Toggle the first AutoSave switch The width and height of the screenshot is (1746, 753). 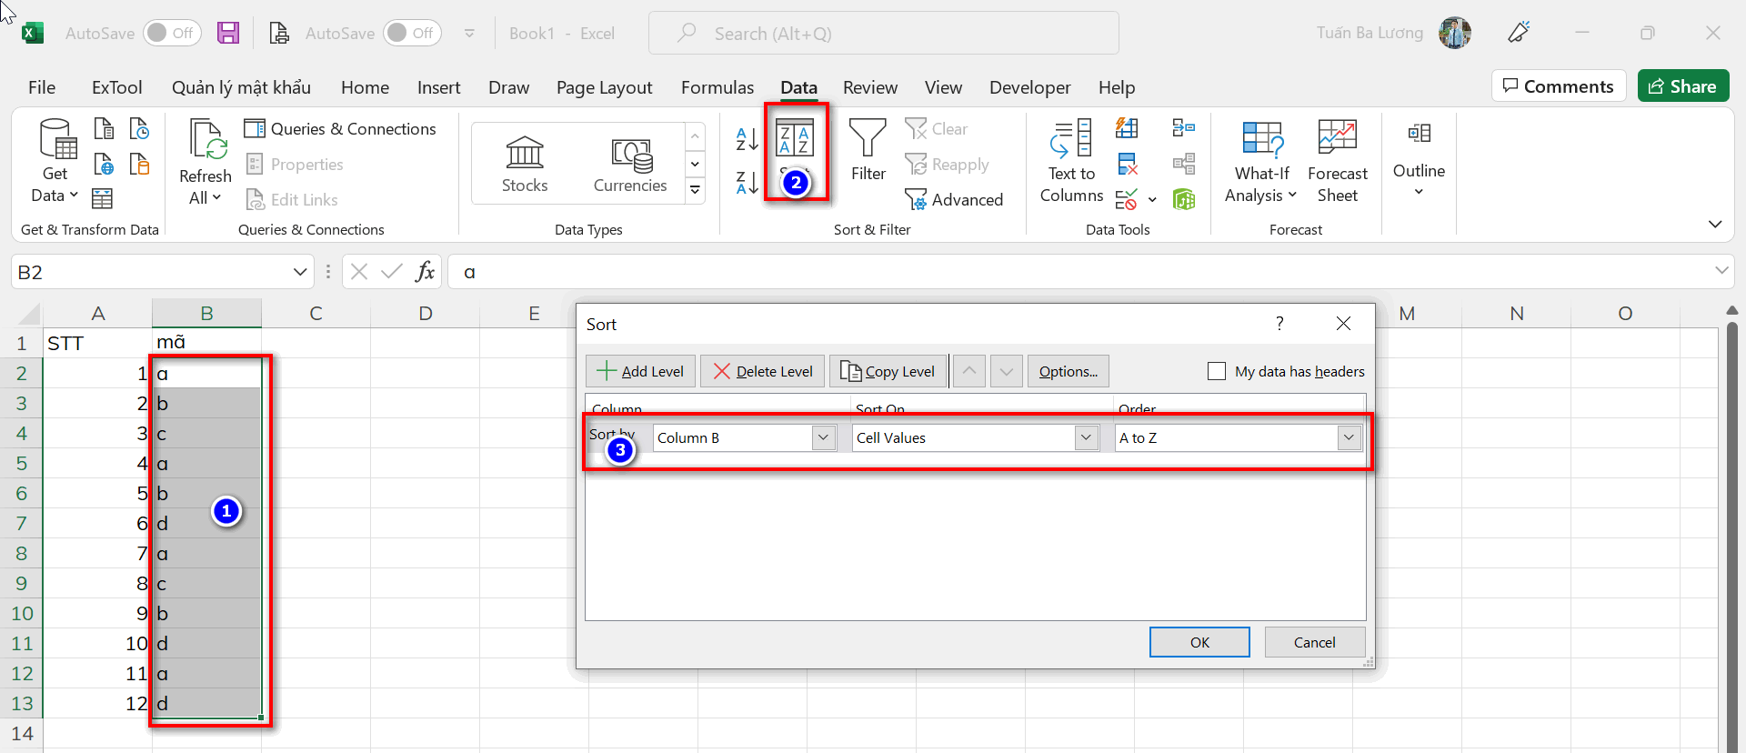click(x=172, y=33)
